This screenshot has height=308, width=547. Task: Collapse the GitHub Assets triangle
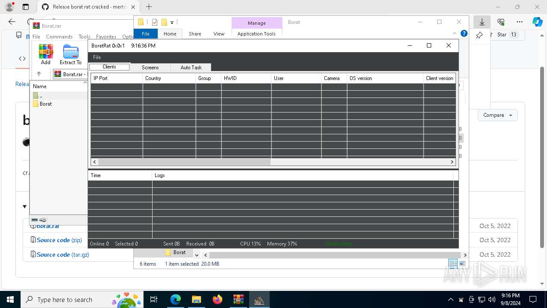24,207
